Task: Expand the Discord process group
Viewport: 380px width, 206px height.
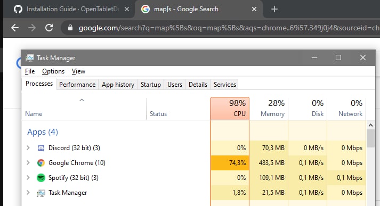Action: [x=28, y=147]
